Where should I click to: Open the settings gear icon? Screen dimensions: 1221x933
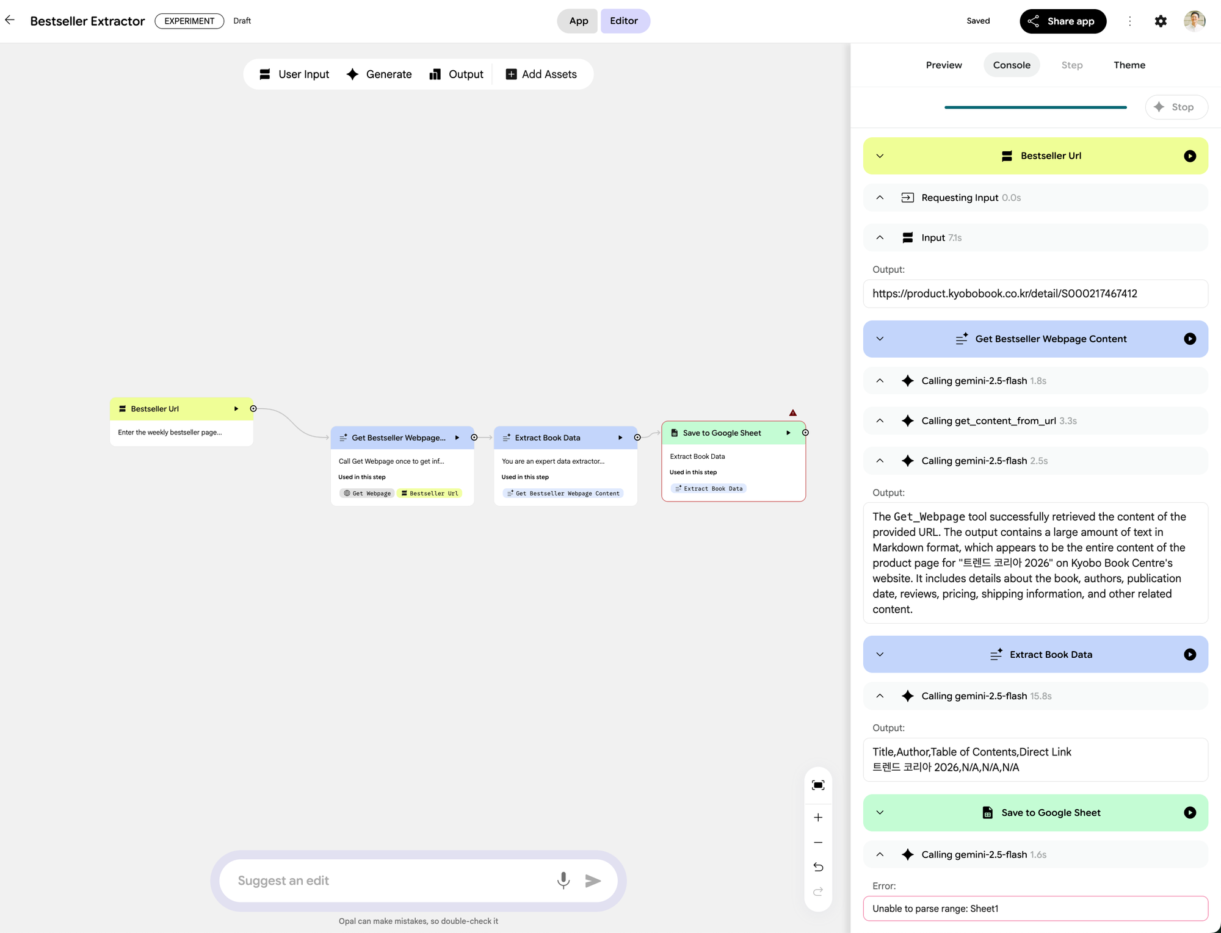[1161, 21]
